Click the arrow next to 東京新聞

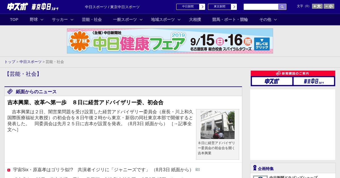click(x=234, y=7)
